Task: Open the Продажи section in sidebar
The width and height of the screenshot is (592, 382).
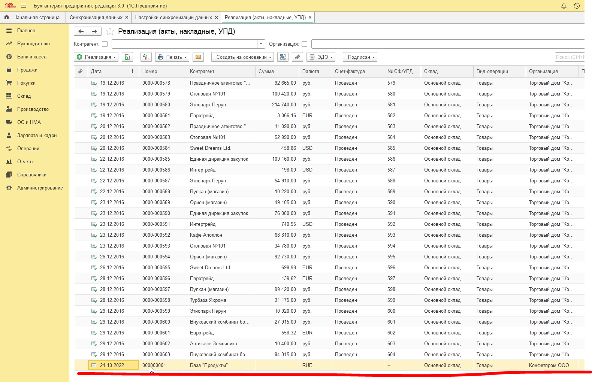Action: (x=27, y=70)
